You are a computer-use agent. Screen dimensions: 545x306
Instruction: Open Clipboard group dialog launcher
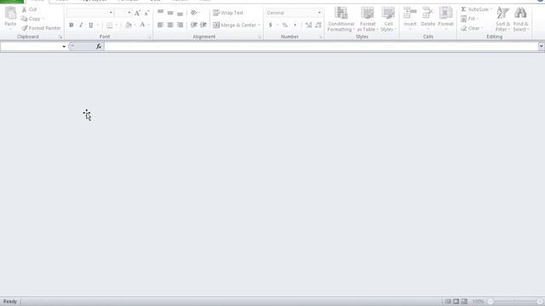(60, 37)
